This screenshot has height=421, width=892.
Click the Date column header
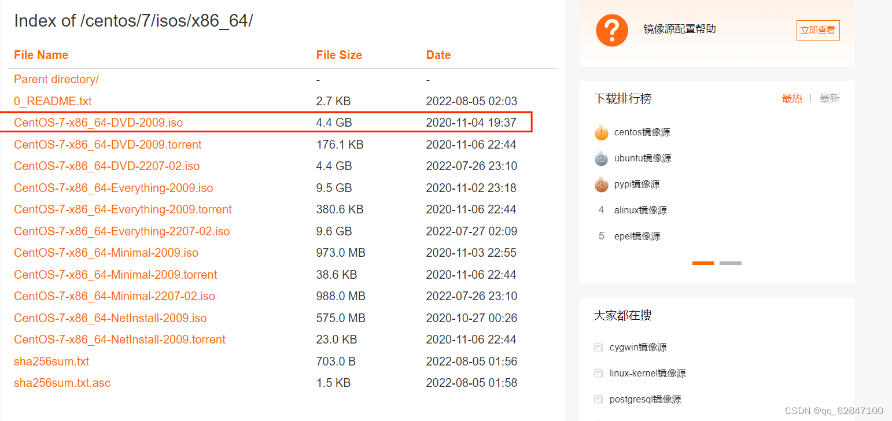(x=438, y=55)
